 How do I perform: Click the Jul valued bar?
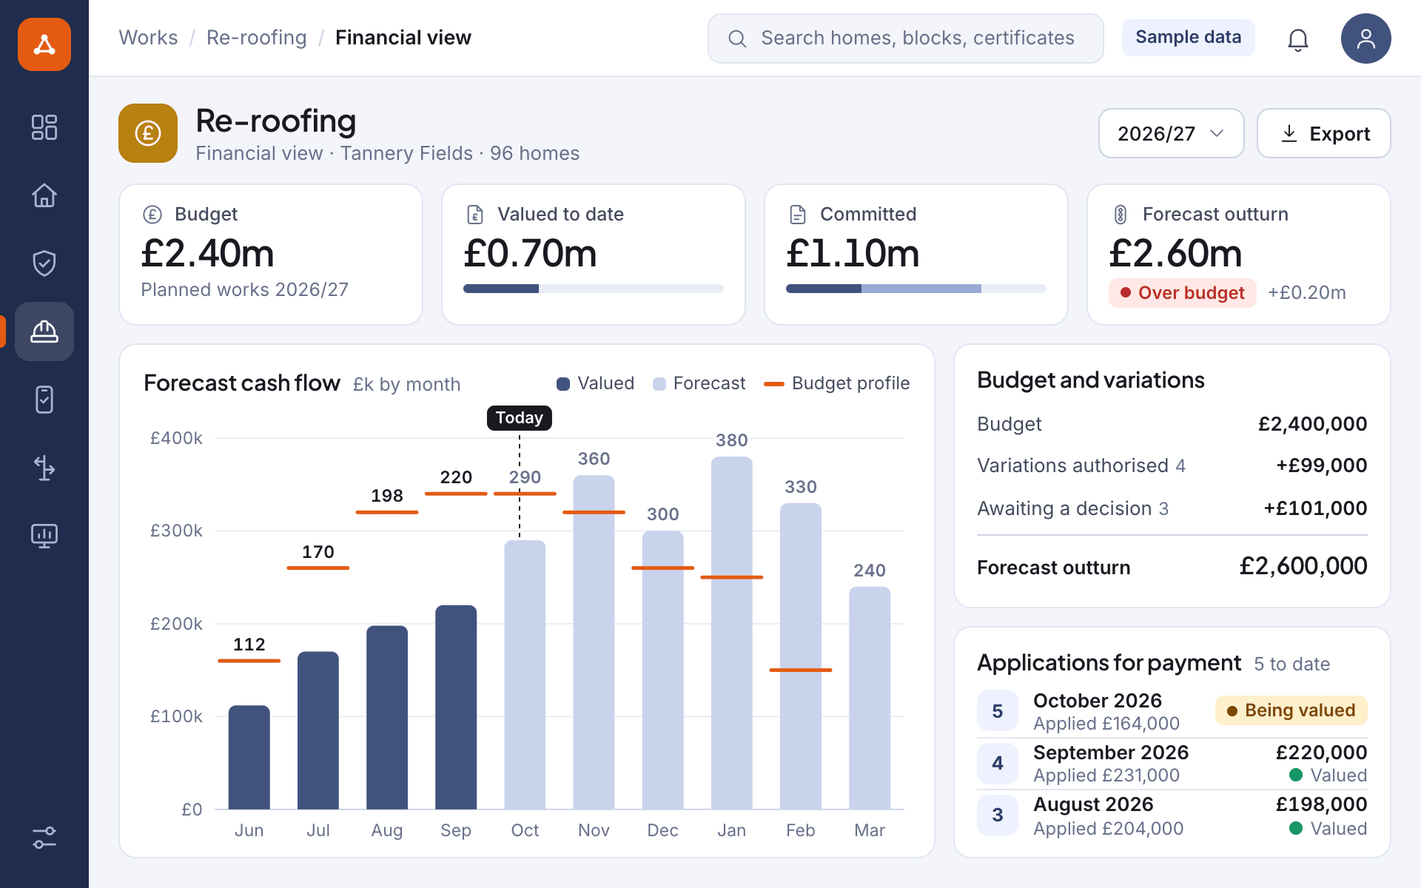coord(318,730)
